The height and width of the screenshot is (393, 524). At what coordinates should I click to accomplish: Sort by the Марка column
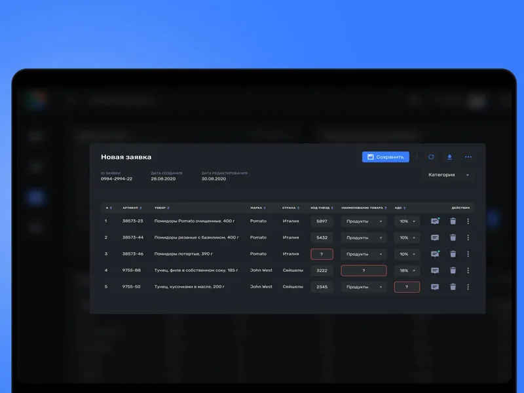click(258, 208)
